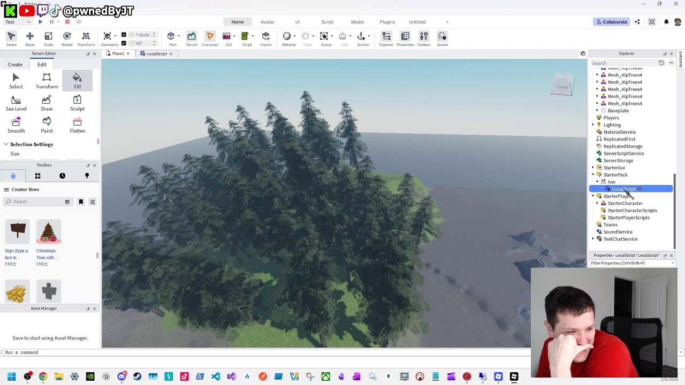Switch to the Avatar ribbon tab
Viewport: 685px width, 385px height.
268,22
